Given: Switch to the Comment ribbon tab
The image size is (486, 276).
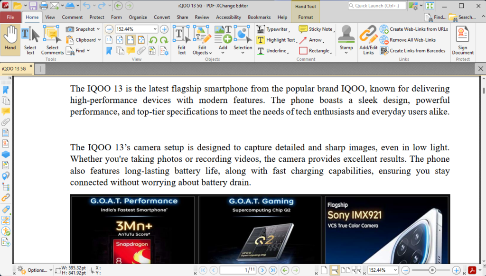Looking at the screenshot, I should [x=72, y=18].
